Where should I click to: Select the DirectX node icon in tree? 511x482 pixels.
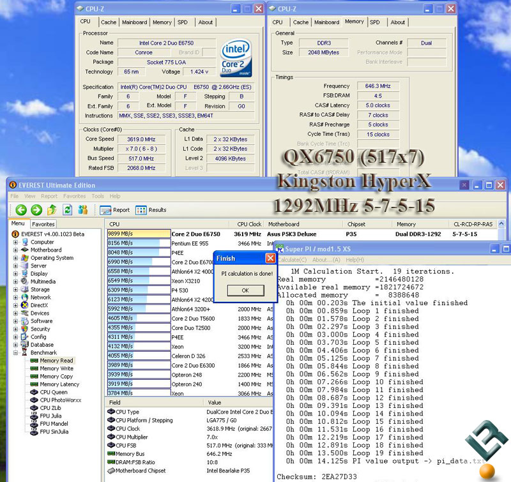25,305
